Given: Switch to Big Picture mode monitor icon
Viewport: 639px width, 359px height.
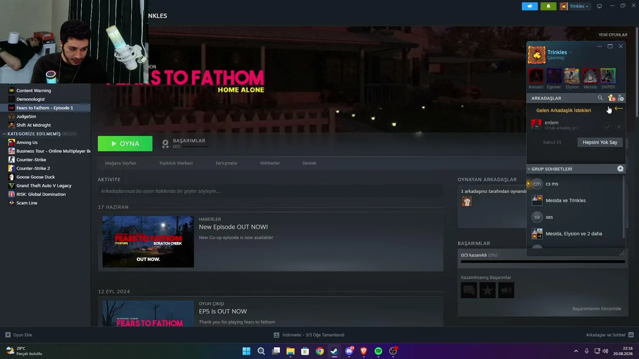Looking at the screenshot, I should tap(600, 6).
